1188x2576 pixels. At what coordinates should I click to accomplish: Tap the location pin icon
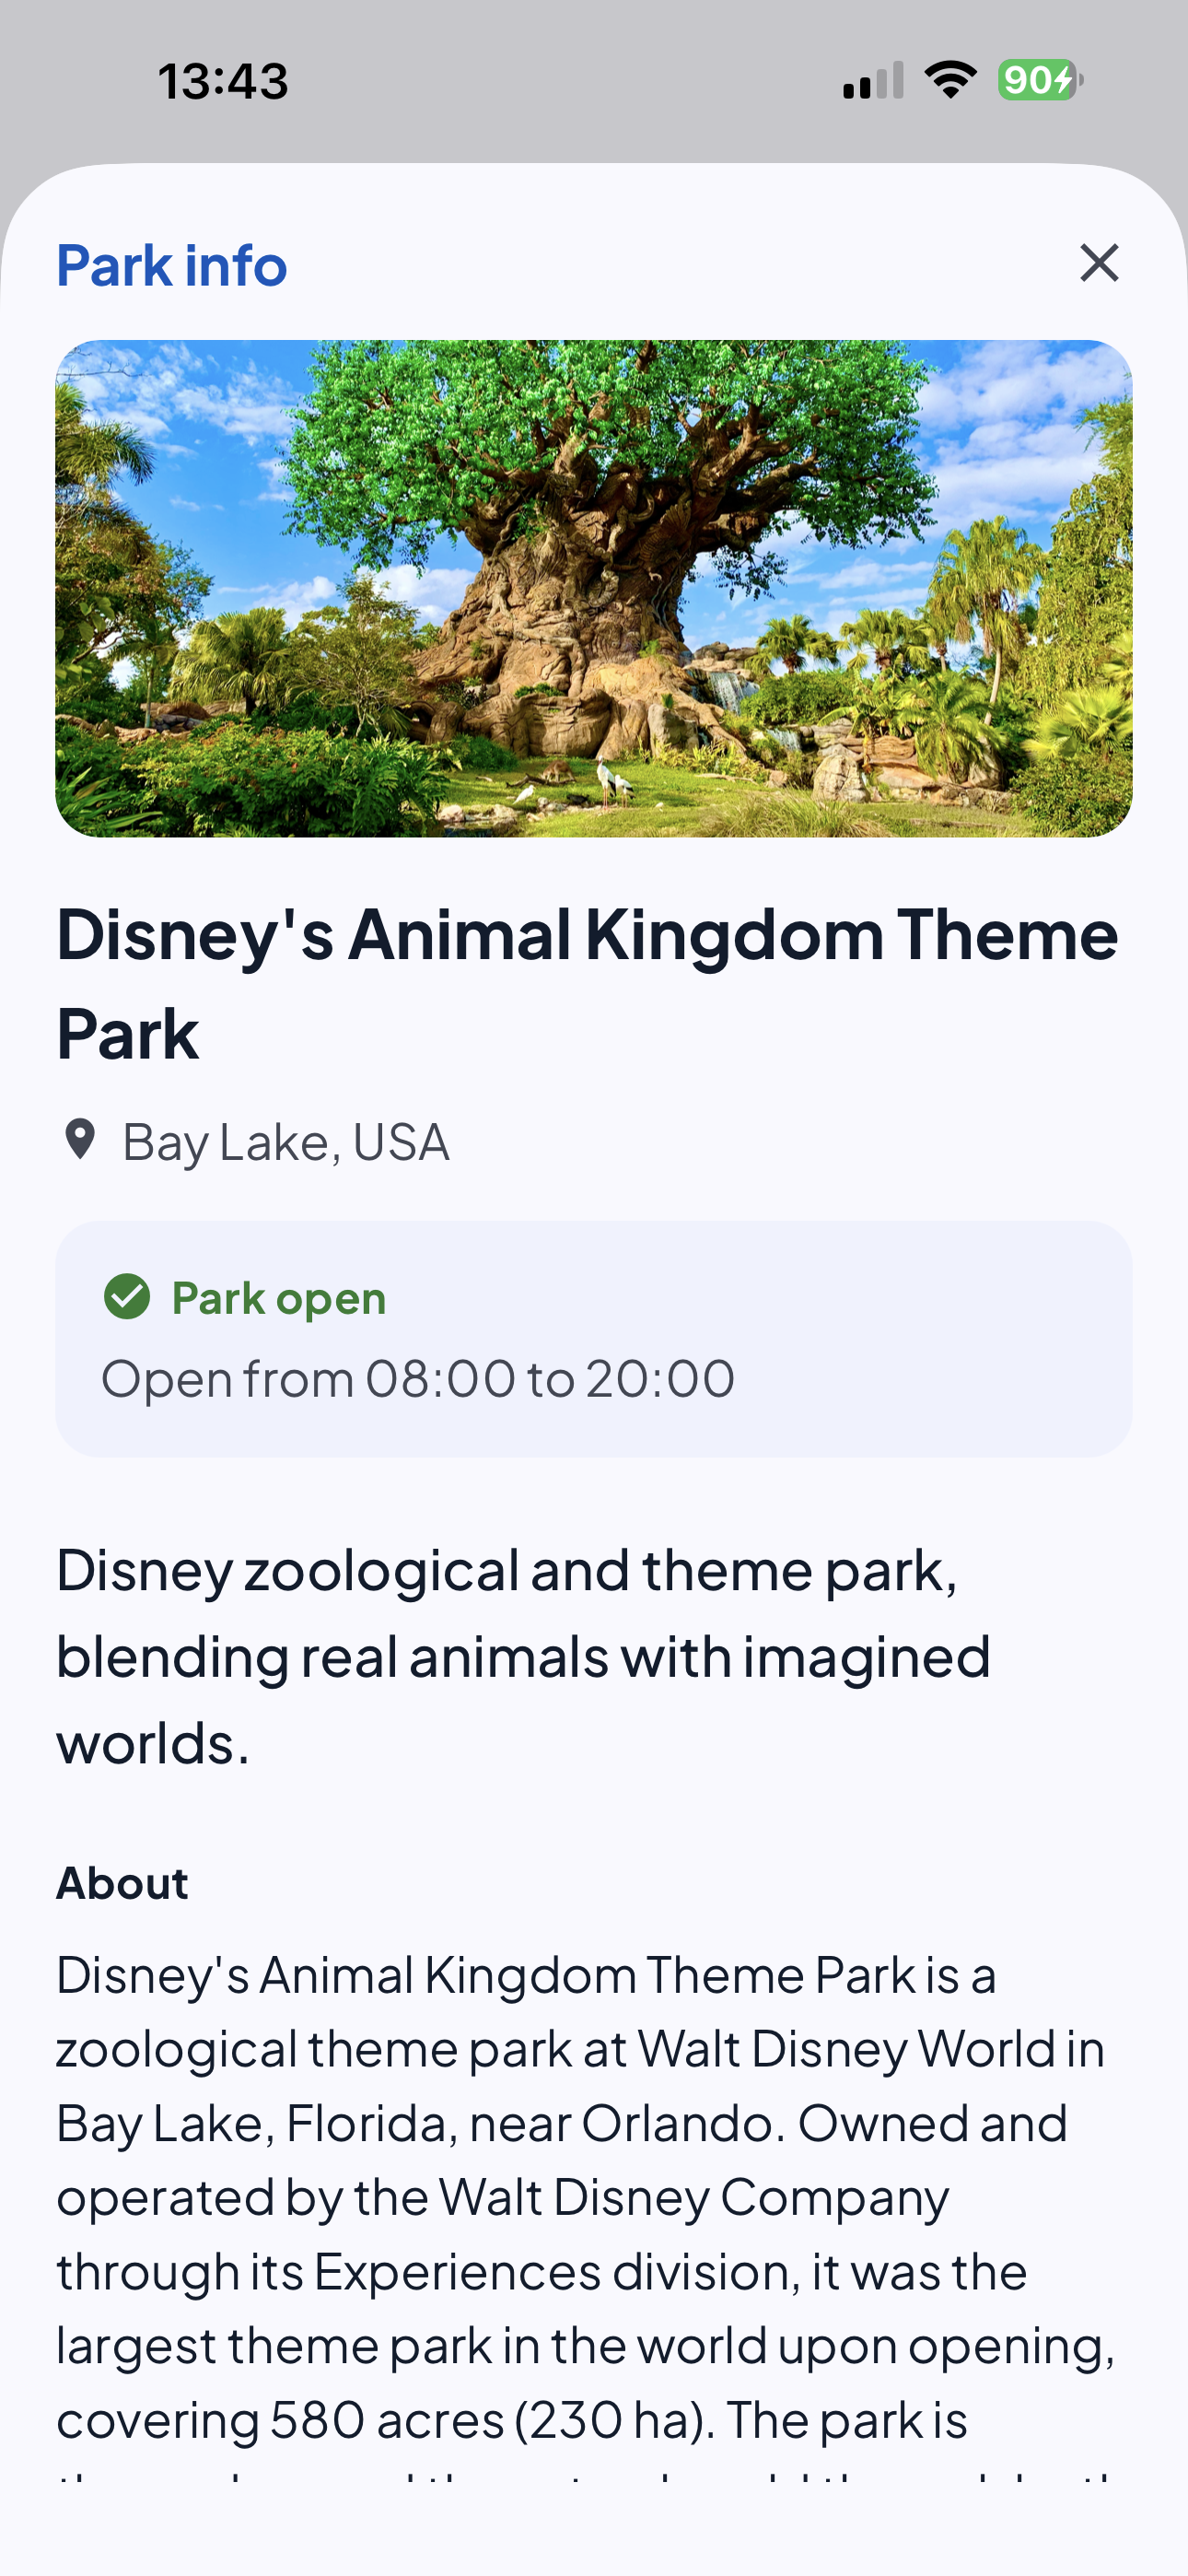(79, 1140)
